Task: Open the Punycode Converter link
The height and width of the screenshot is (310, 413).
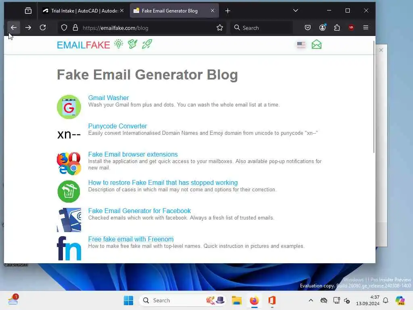Action: point(117,126)
